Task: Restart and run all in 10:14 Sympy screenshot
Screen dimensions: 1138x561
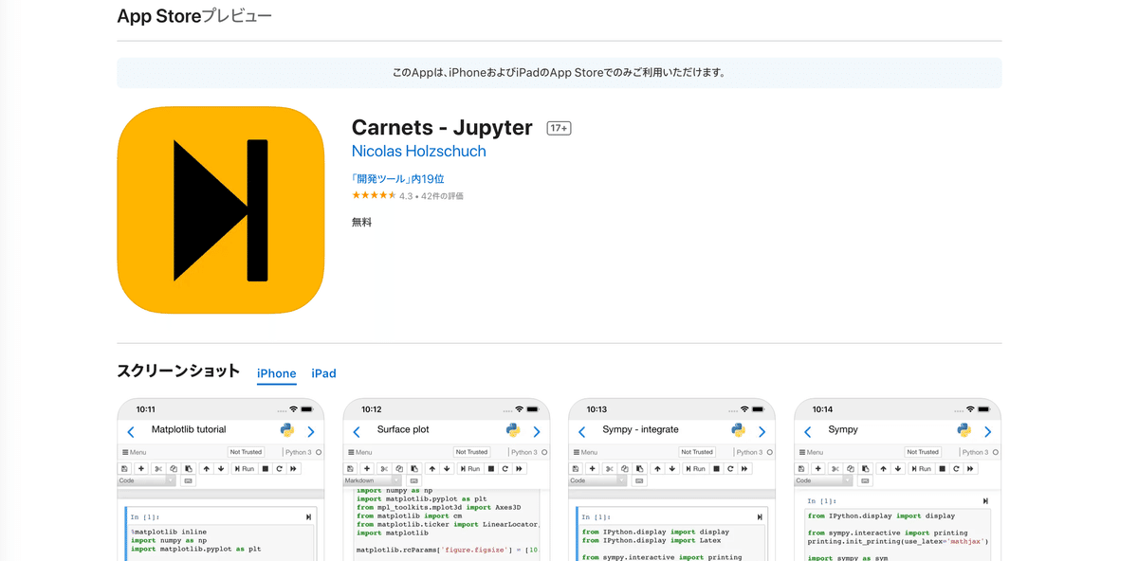Action: [x=971, y=469]
